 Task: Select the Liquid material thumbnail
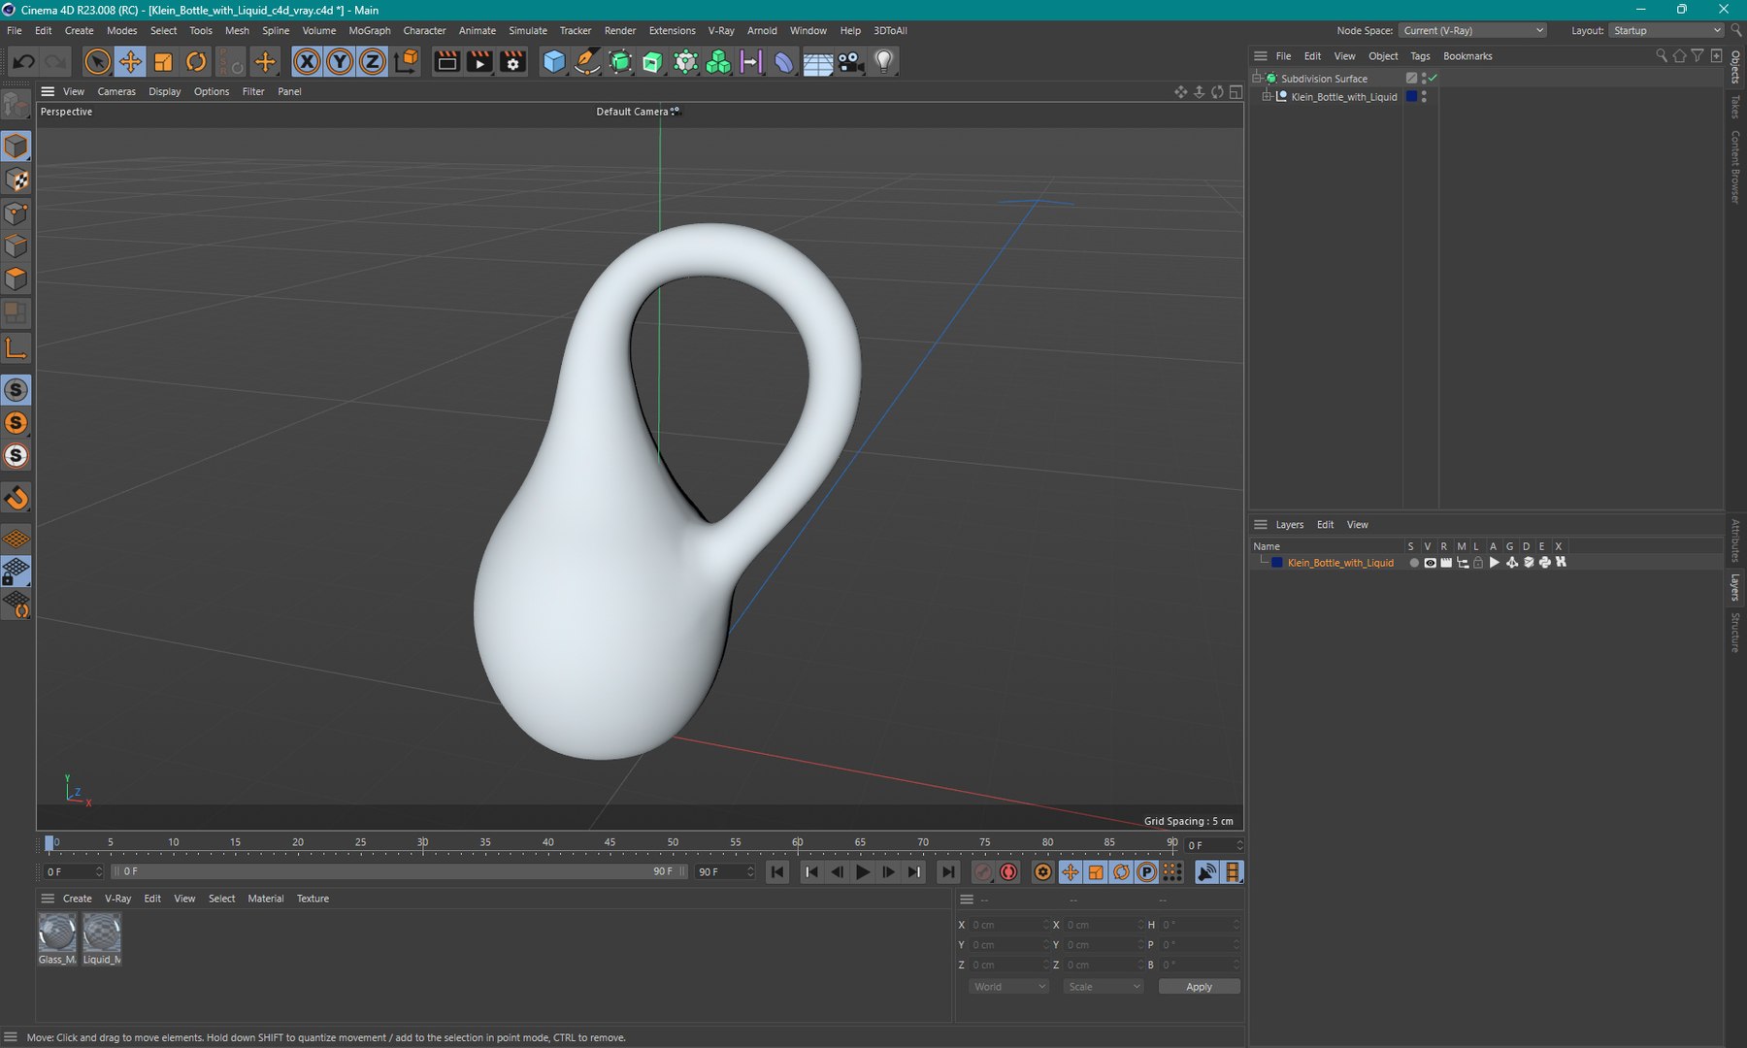point(102,933)
